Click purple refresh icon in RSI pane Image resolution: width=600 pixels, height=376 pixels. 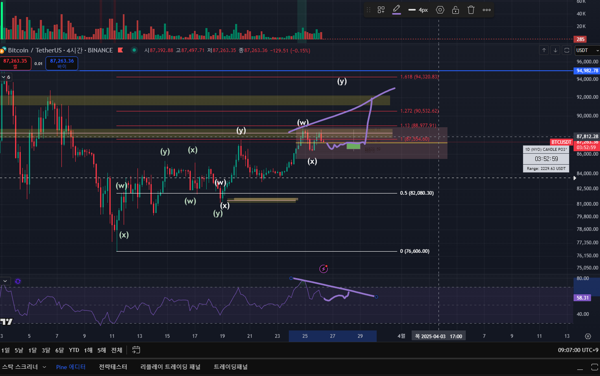18,281
